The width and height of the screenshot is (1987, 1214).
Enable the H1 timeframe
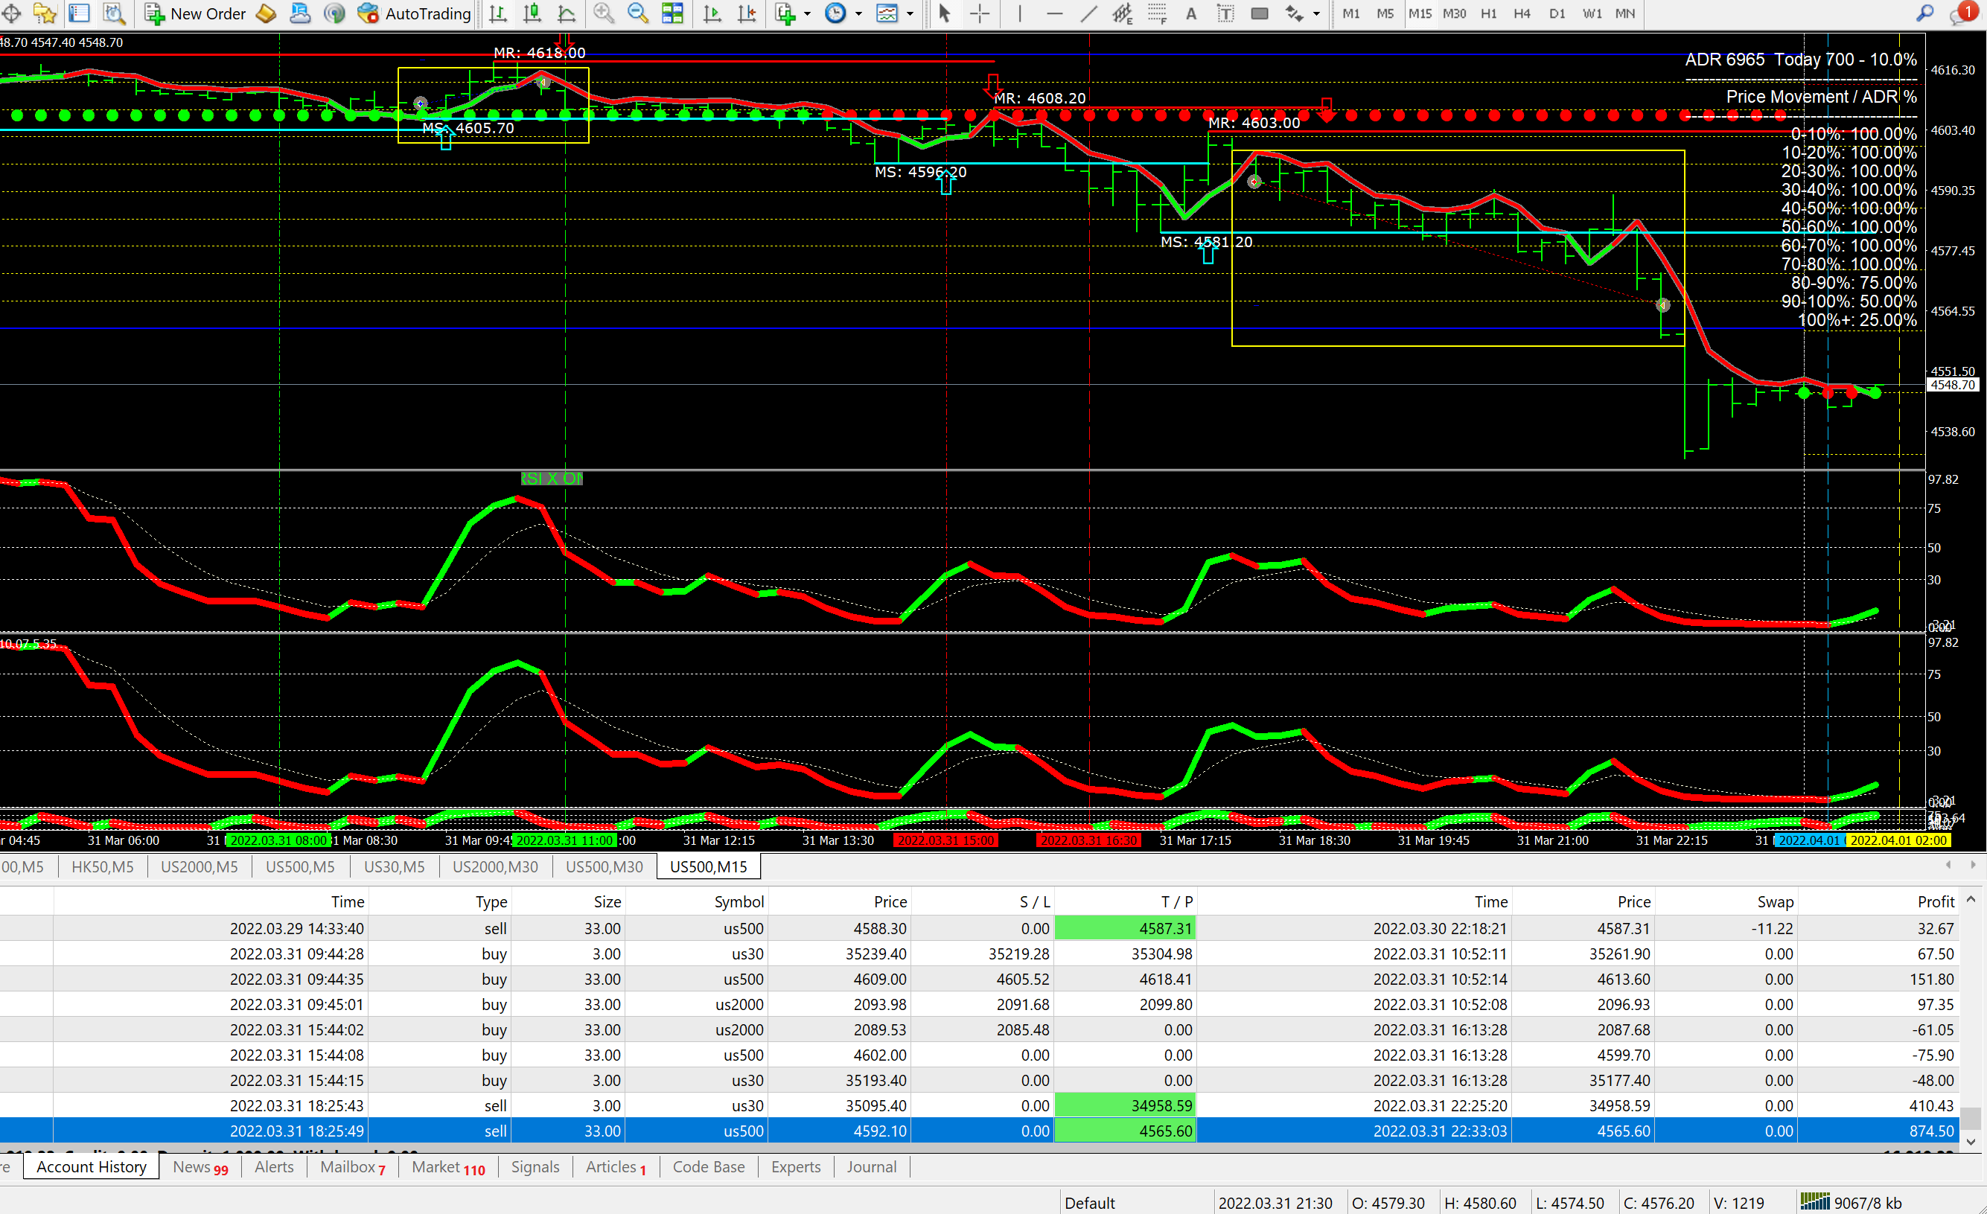1489,13
